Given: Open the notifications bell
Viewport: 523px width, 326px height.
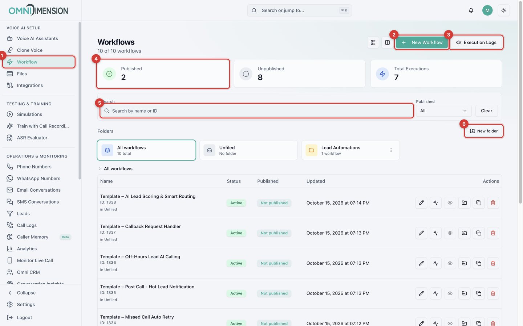Looking at the screenshot, I should [471, 11].
